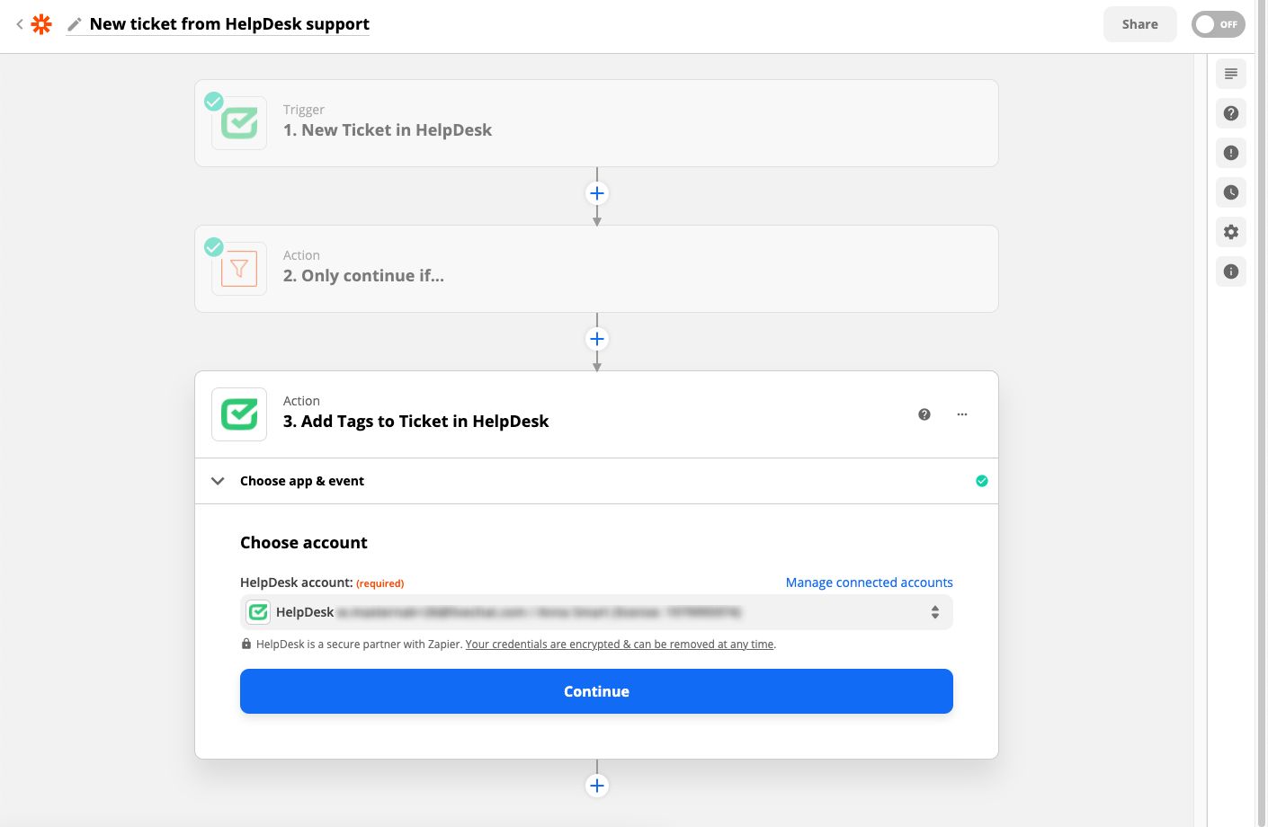Edit the Zap title text
1268x827 pixels.
click(229, 24)
